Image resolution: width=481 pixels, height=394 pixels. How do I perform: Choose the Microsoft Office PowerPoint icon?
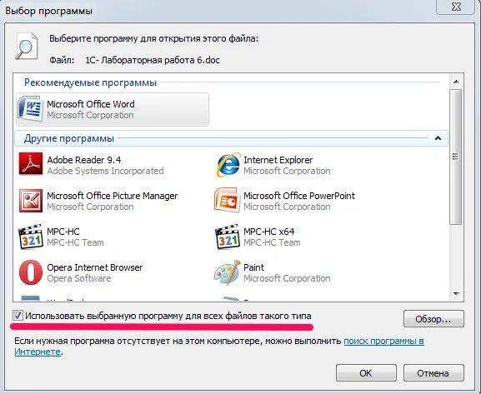(x=227, y=200)
